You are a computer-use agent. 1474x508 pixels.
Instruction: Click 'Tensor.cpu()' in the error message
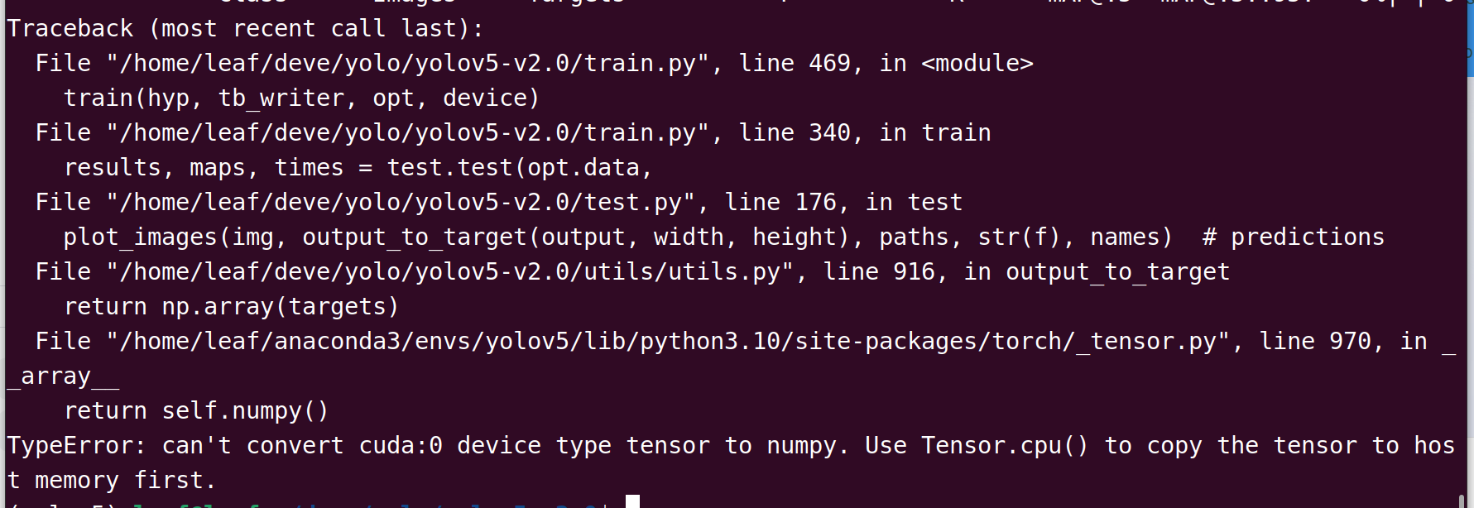pyautogui.click(x=1005, y=446)
